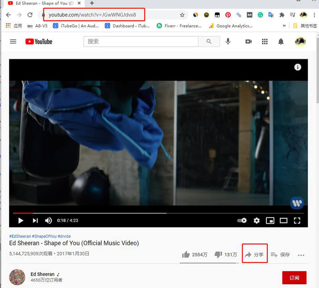Viewport: 319px width, 288px height.
Task: Open the Grammarly extension icon
Action: coord(260,15)
